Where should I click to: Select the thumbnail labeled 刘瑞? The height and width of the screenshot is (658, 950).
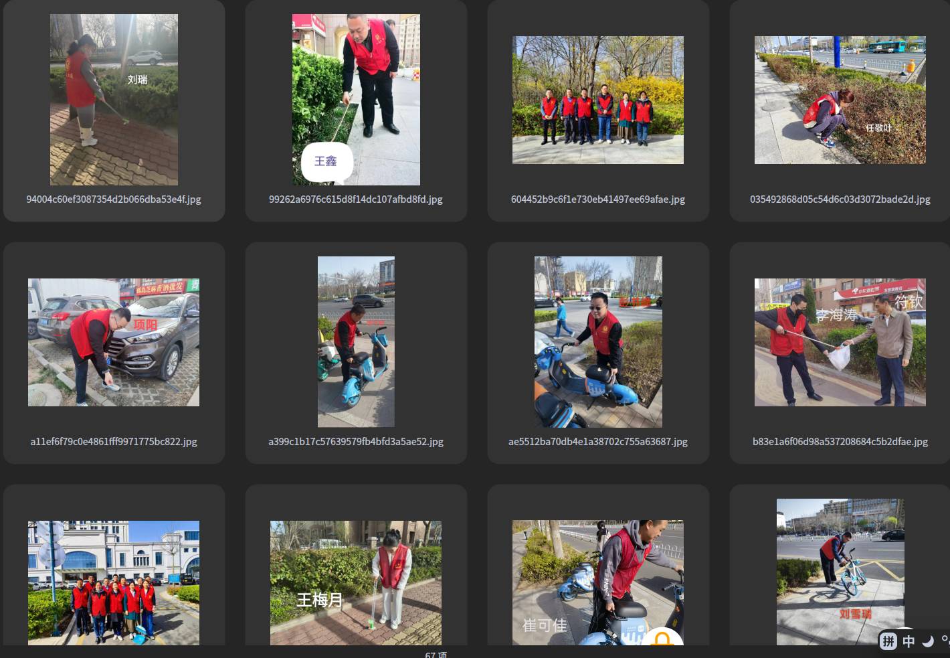(114, 100)
